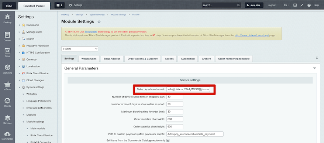Click the Logout link
324x143 pixels.
click(x=272, y=5)
